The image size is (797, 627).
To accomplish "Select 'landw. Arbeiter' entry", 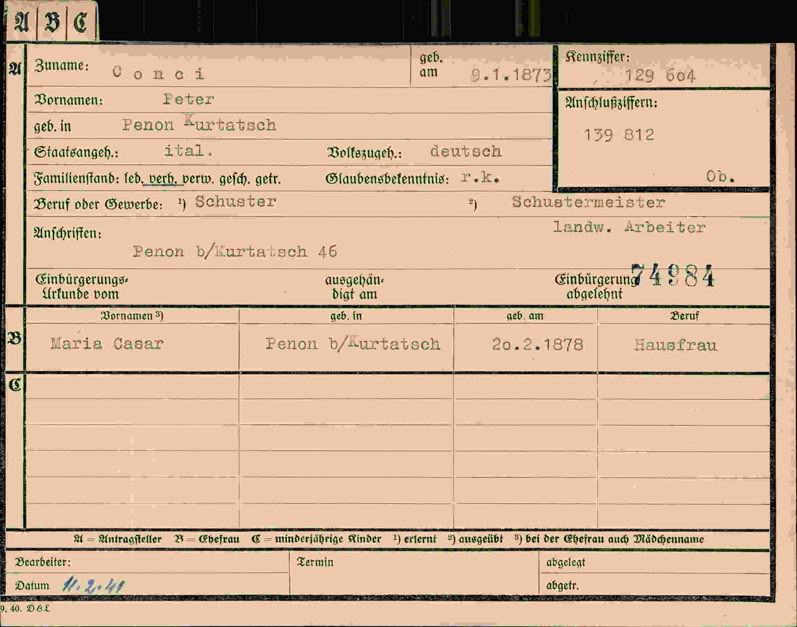I will click(x=629, y=227).
